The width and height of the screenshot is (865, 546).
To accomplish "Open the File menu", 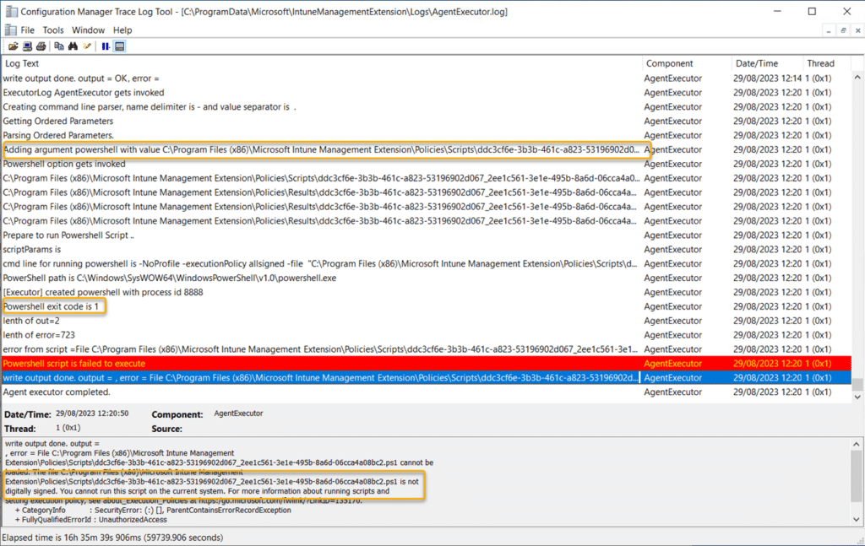I will [28, 30].
